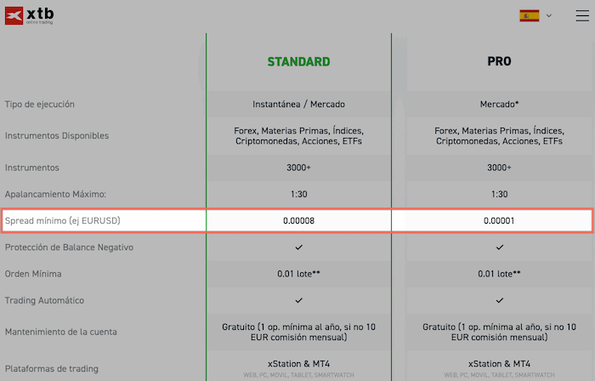Screen dimensions: 595x381
Task: Click the Tipo de ejecución row label
Action: (x=39, y=104)
